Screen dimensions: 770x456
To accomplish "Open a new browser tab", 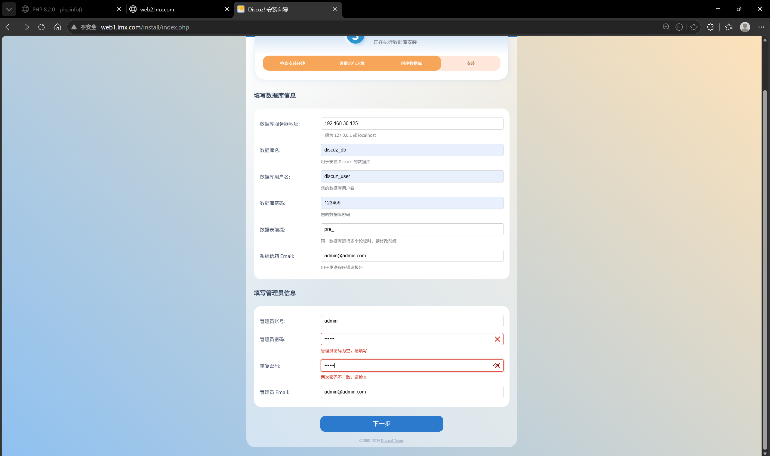I will coord(351,9).
